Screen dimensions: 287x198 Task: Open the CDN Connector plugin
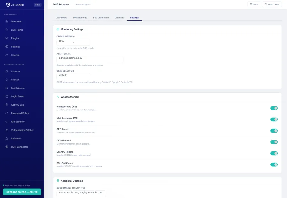(x=7, y=147)
